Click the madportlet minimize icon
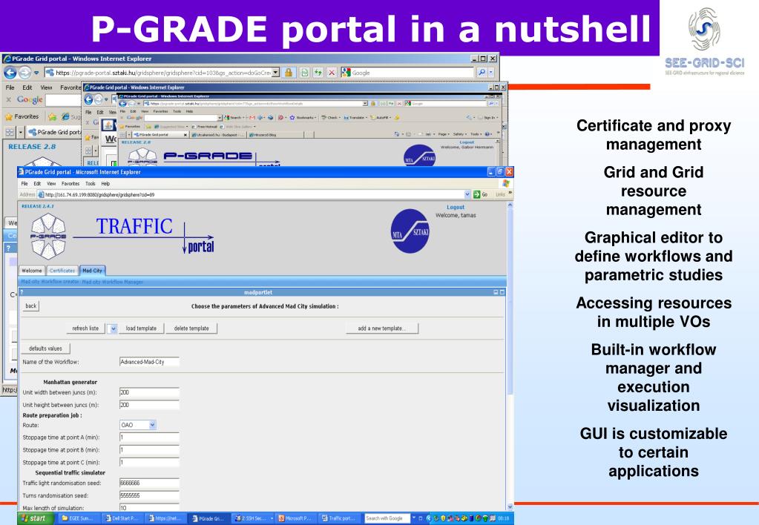This screenshot has height=525, width=759. coord(496,292)
